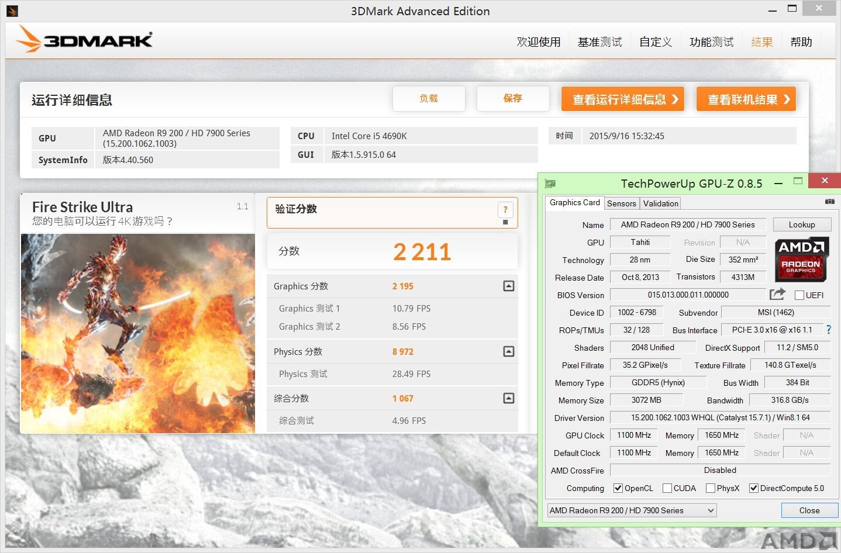The height and width of the screenshot is (553, 841).
Task: Collapse the combined score (综合分数) section
Action: coord(509,398)
